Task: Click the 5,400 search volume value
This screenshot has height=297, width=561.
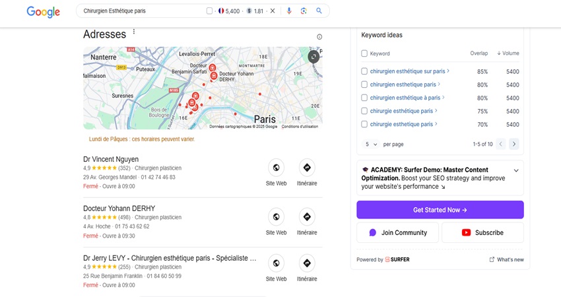Action: pos(232,11)
